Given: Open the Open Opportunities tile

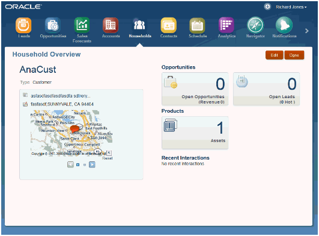Looking at the screenshot, I should point(195,89).
